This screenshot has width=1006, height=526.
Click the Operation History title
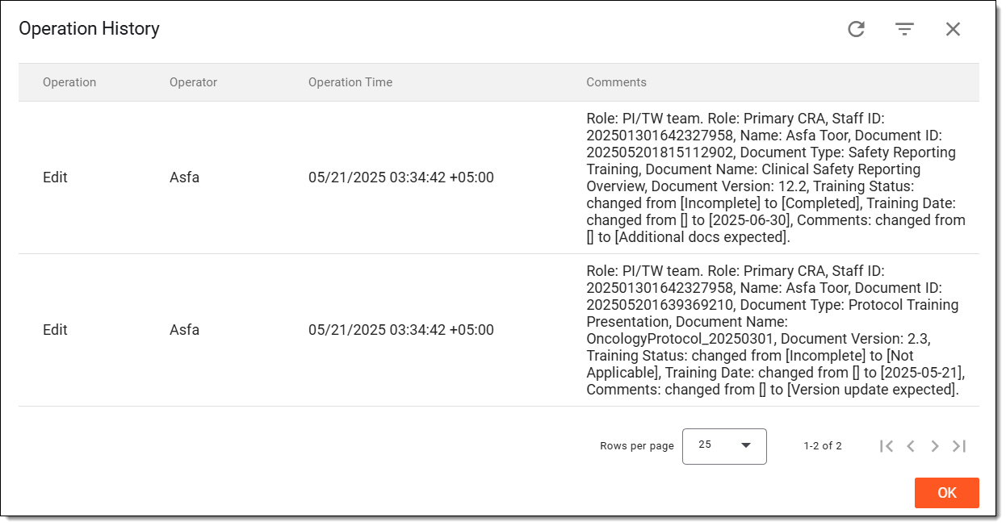(89, 29)
